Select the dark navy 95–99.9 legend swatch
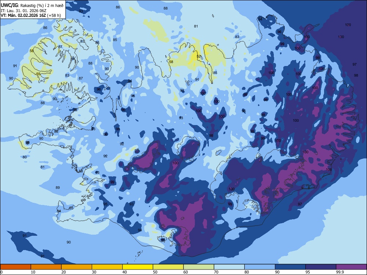The width and height of the screenshot is (367, 275). click(321, 267)
